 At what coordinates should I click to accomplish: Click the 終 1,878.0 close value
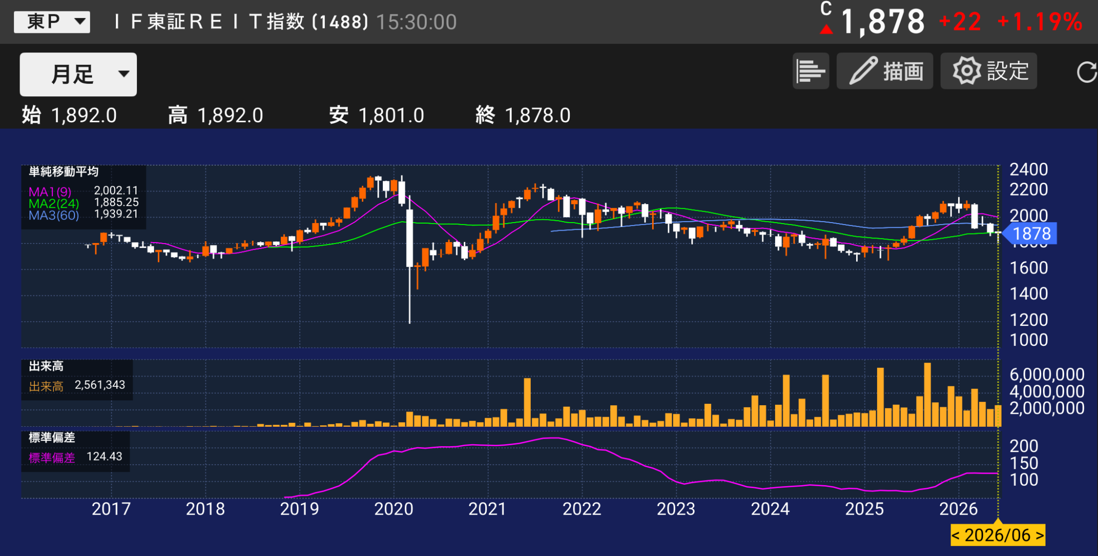523,115
